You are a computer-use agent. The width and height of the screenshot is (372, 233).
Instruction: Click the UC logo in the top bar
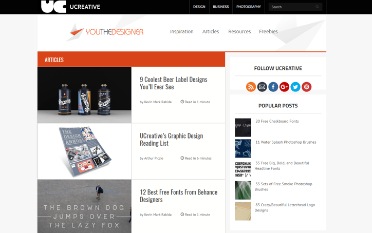click(x=53, y=6)
